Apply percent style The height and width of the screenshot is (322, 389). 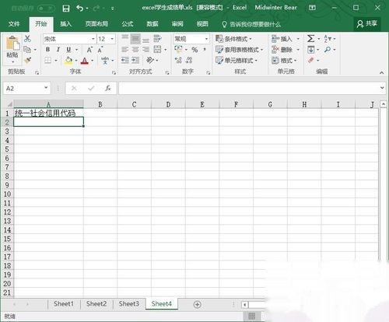pos(194,50)
